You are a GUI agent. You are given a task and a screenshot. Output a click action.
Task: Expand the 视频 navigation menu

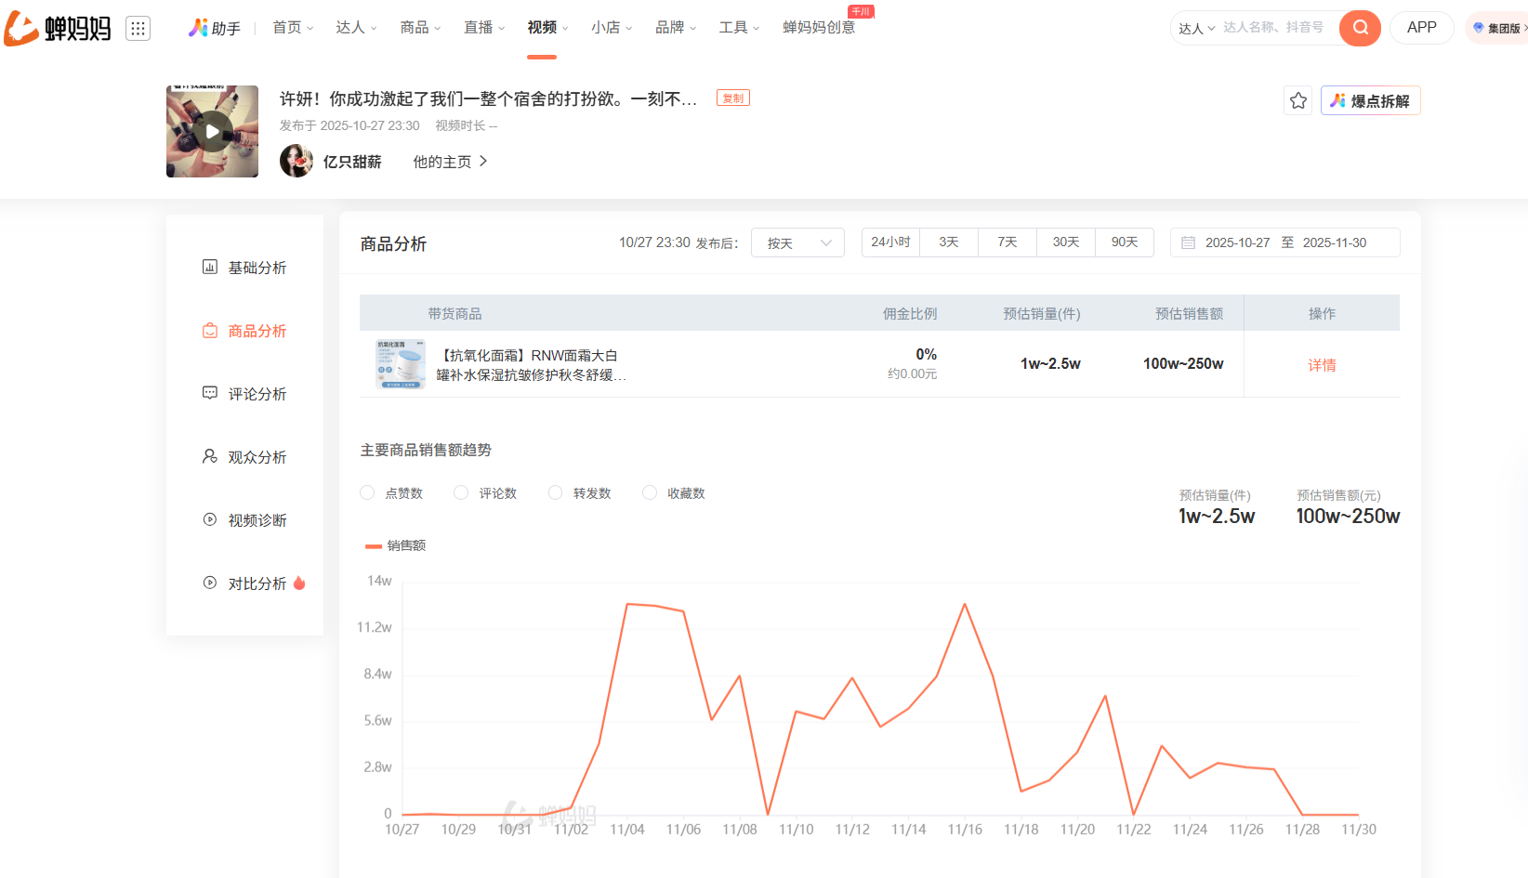547,28
